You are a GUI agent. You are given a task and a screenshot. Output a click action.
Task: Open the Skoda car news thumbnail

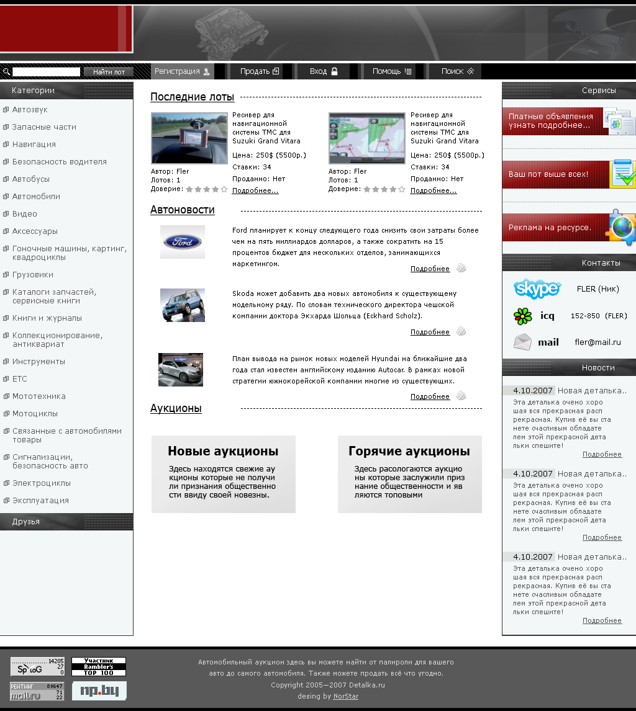183,305
